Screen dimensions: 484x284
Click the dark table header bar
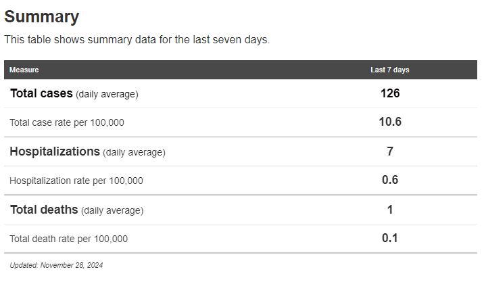pyautogui.click(x=203, y=70)
